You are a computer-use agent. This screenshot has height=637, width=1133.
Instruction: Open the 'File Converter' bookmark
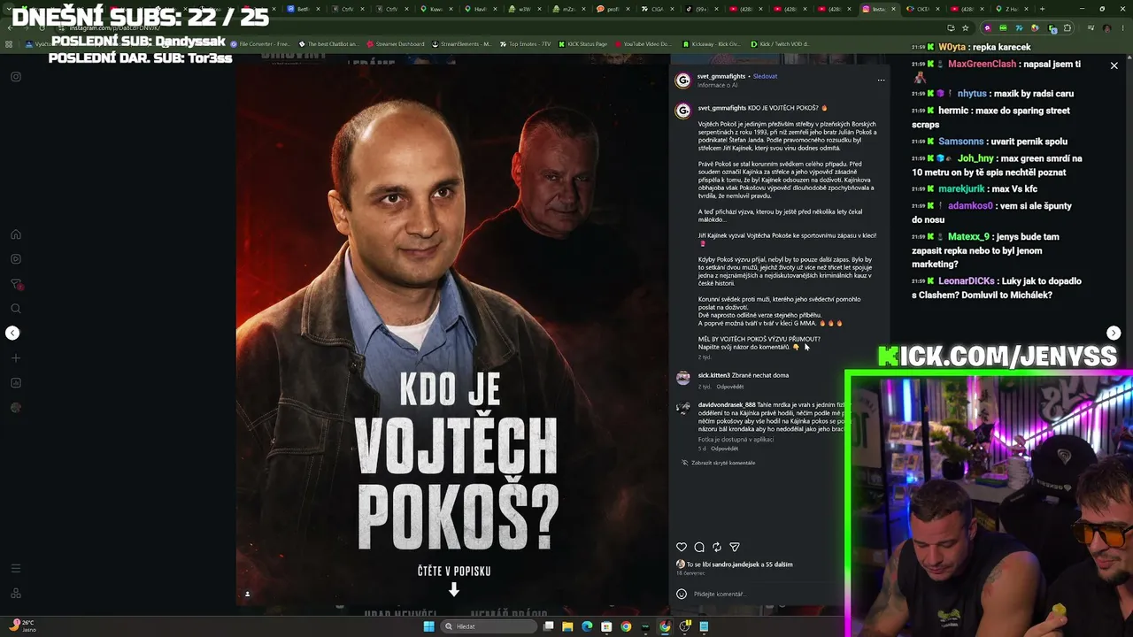point(260,43)
